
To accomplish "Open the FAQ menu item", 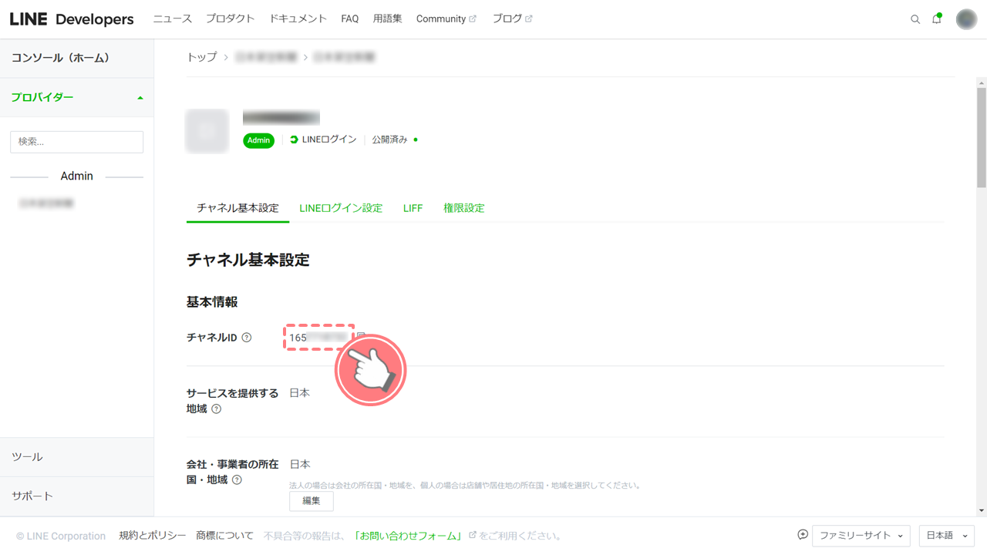I will click(350, 18).
